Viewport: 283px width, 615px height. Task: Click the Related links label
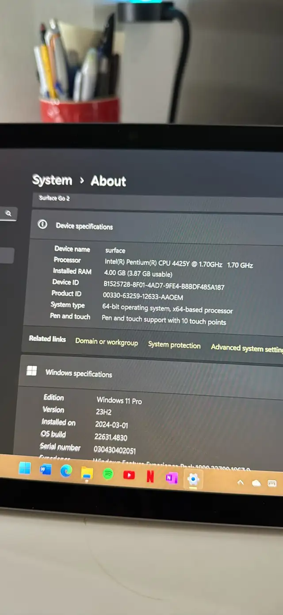[x=47, y=339]
